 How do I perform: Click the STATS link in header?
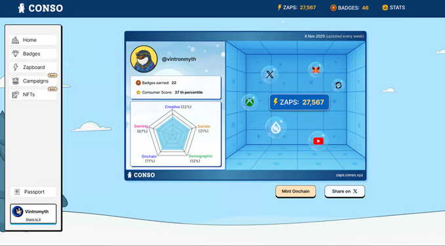pos(394,8)
